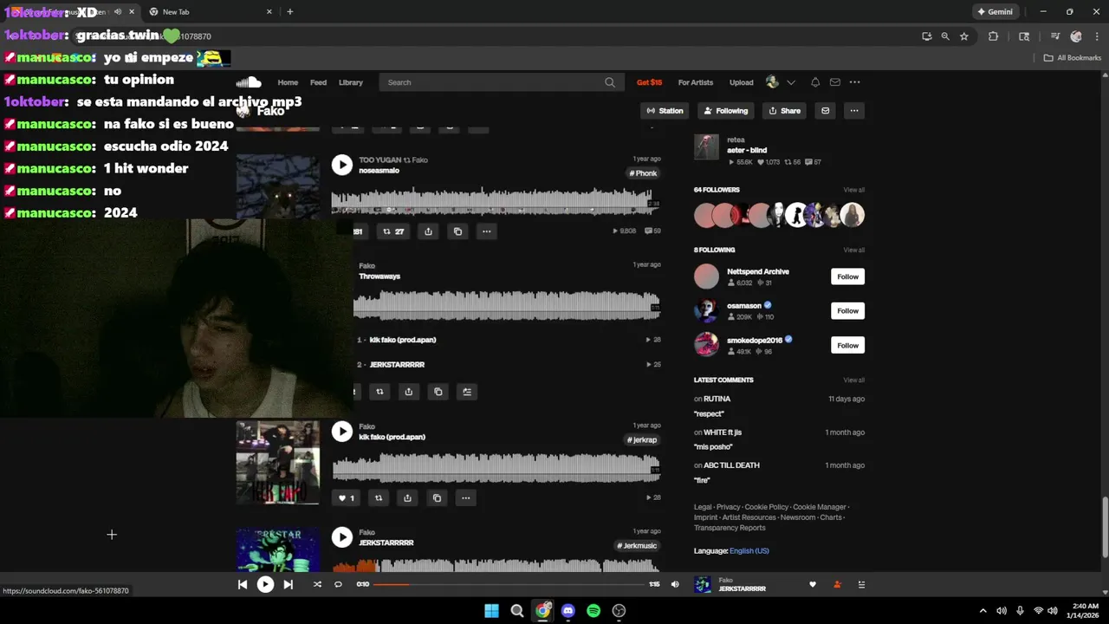The height and width of the screenshot is (624, 1109).
Task: Open the notifications bell
Action: (815, 82)
